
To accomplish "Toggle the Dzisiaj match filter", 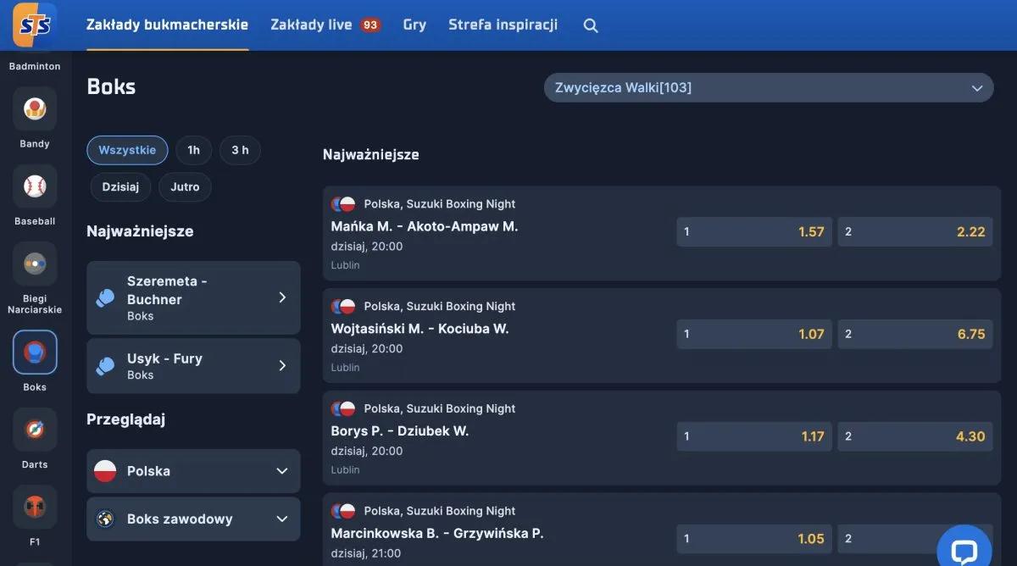I will click(x=119, y=186).
